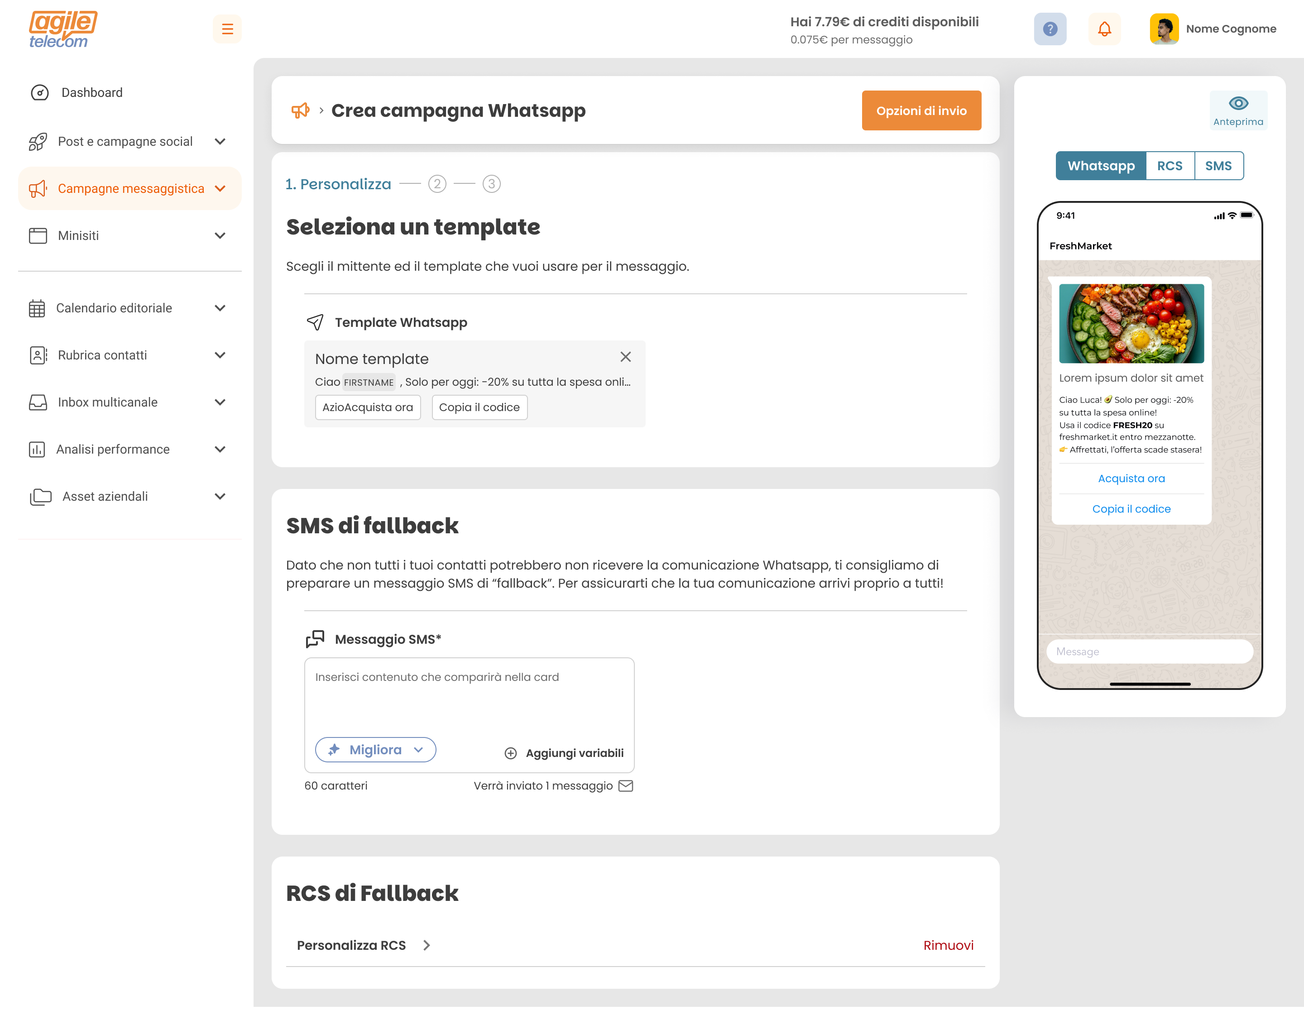Go to step 2 in the wizard

[436, 184]
